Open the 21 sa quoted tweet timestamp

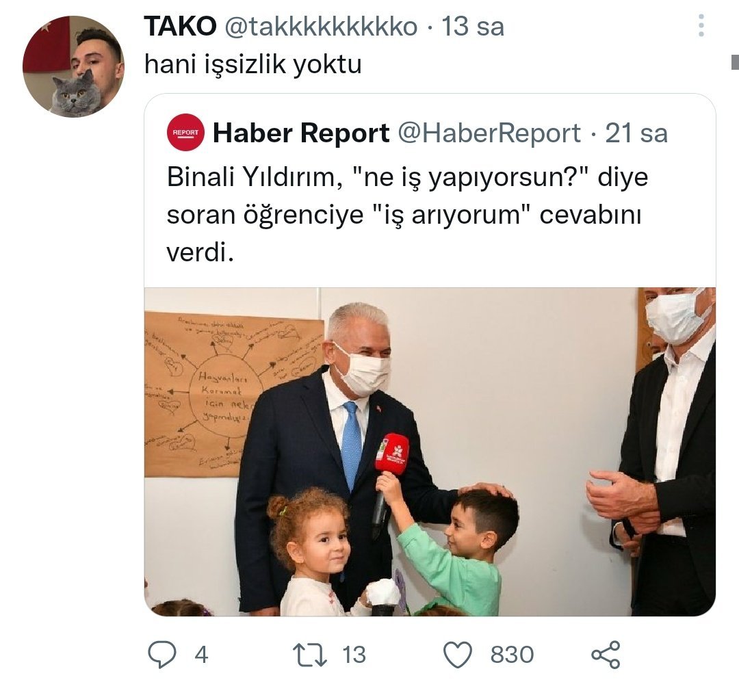coord(636,133)
